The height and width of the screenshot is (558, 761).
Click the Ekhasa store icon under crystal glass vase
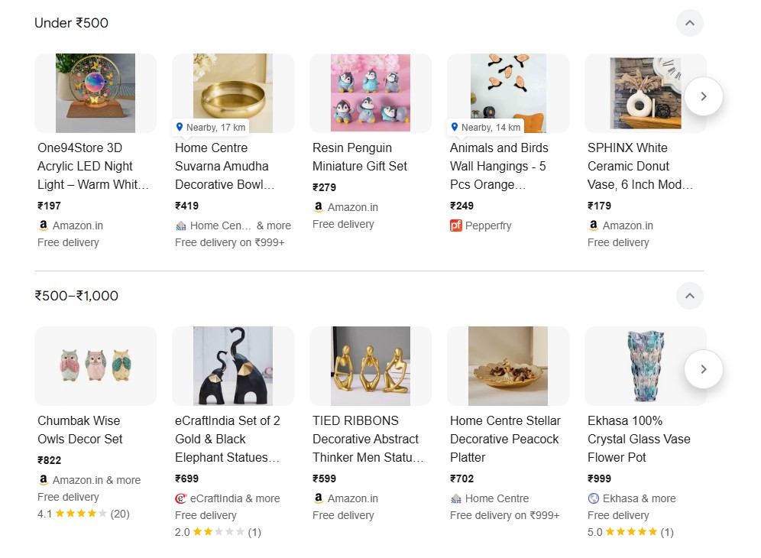(594, 498)
